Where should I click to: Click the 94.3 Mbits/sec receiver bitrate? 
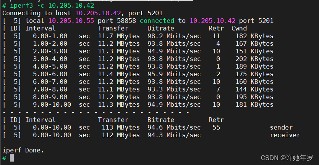point(174,135)
